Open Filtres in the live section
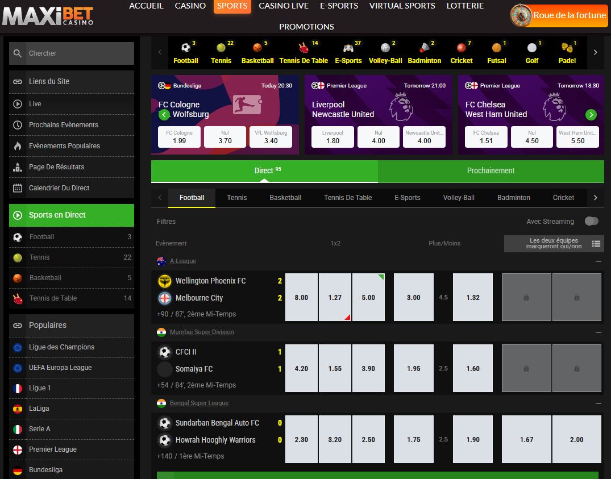This screenshot has width=611, height=479. click(x=166, y=221)
